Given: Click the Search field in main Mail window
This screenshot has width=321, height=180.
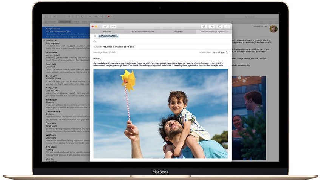Looking at the screenshot, I should point(252,17).
